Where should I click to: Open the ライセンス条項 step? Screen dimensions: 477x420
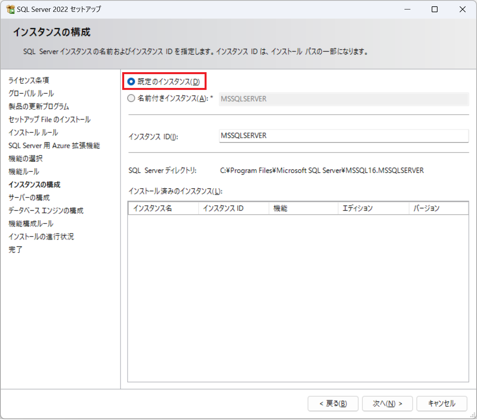[29, 80]
